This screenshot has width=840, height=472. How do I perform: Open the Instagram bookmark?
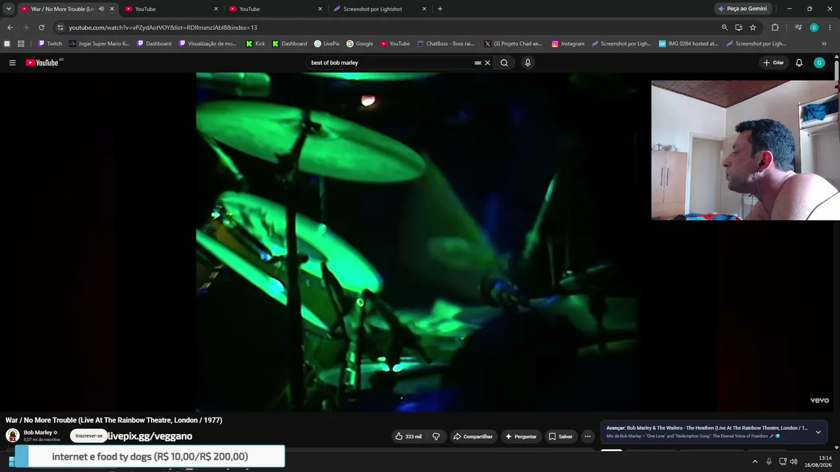(568, 44)
